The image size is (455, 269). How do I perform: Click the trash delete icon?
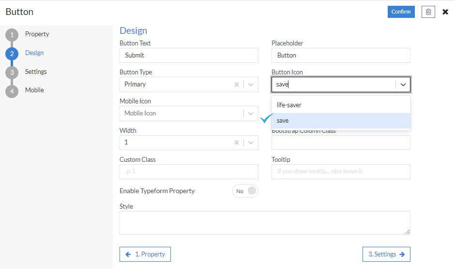pyautogui.click(x=428, y=12)
